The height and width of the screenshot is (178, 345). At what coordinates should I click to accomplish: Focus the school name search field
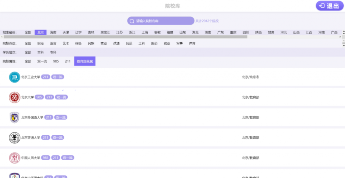click(x=161, y=21)
